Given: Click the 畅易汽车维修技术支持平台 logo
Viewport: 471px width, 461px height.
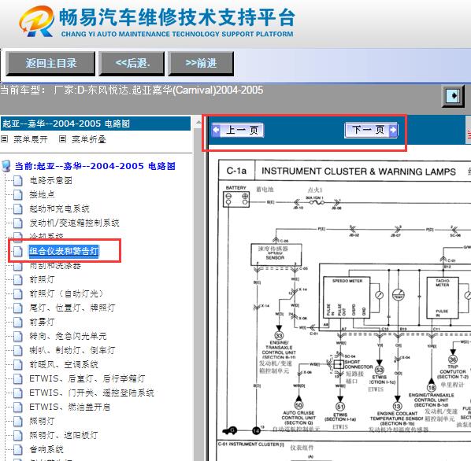Looking at the screenshot, I should tap(157, 21).
